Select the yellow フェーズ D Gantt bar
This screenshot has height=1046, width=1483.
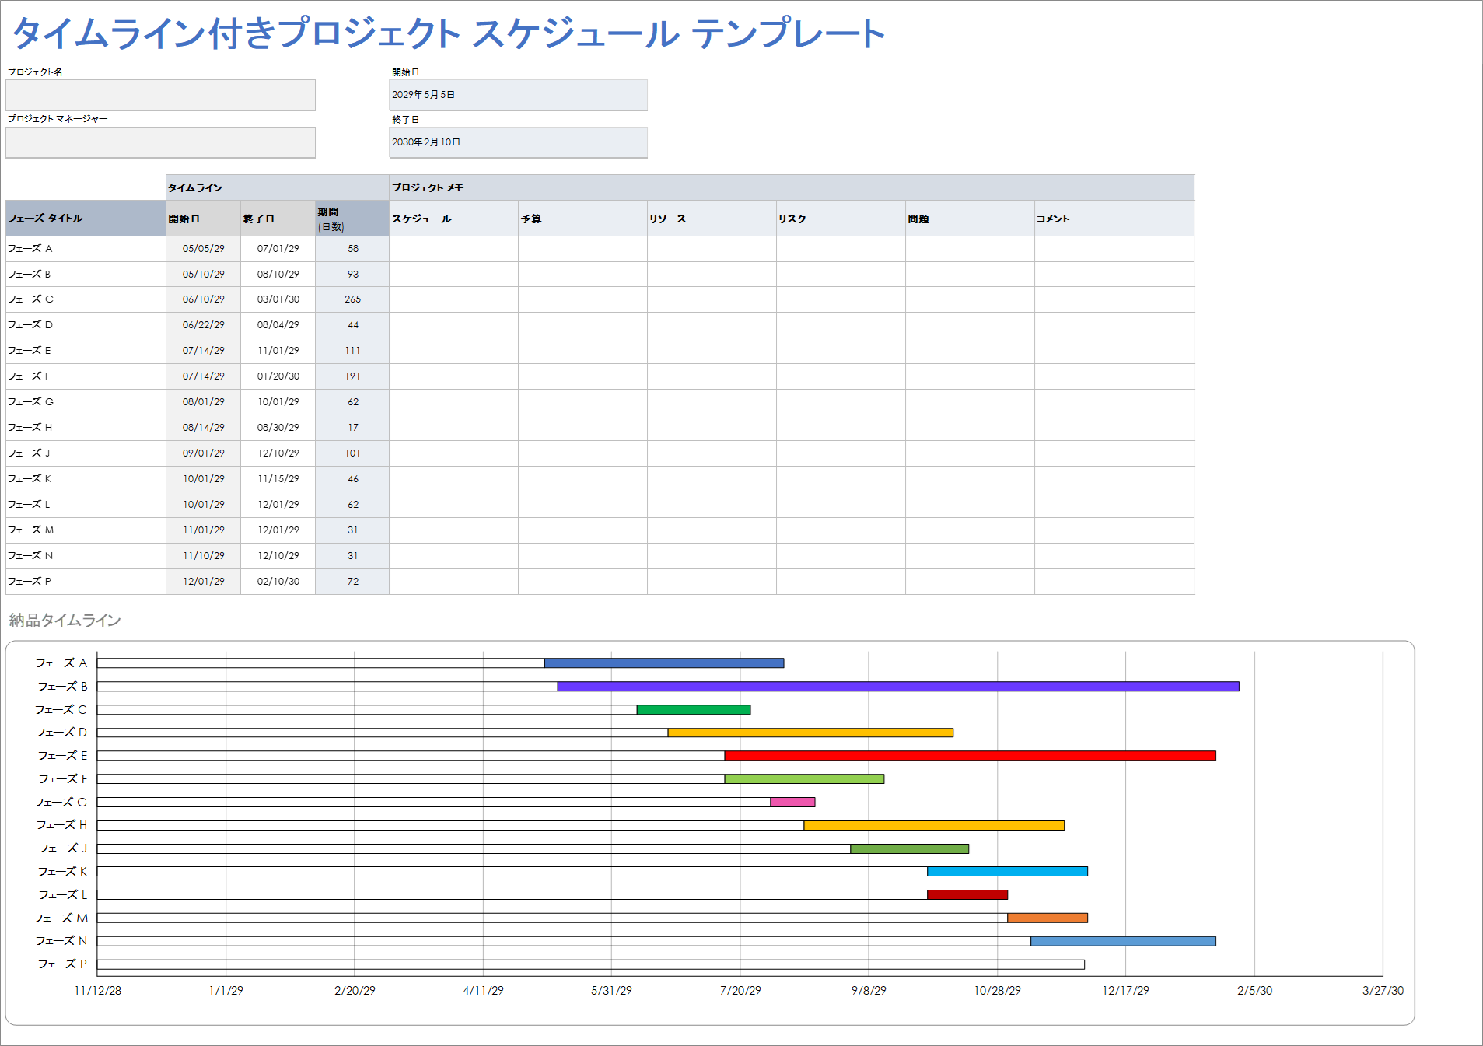point(810,733)
